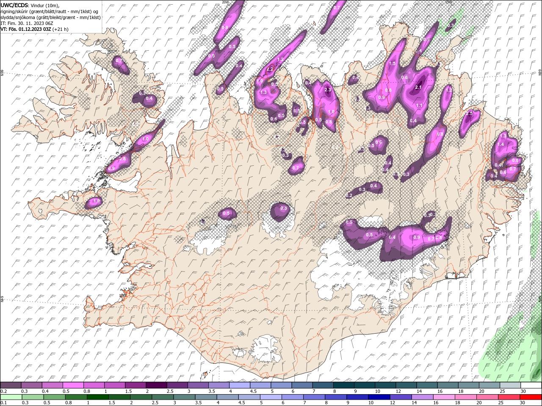Pick the dark blue 10 swatch in bottom legend
542x406 pixels.
[379, 397]
